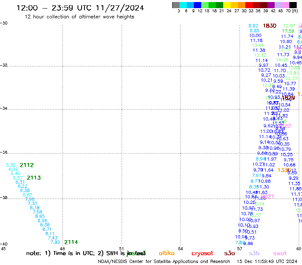This screenshot has height=265, width=302.
Task: Click the wave height value '8.38'
Action: tap(45, 225)
